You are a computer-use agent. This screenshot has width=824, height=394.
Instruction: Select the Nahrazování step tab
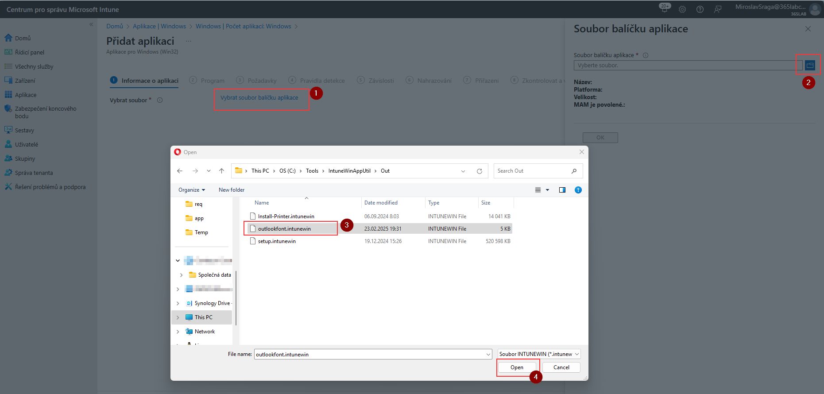click(x=429, y=81)
